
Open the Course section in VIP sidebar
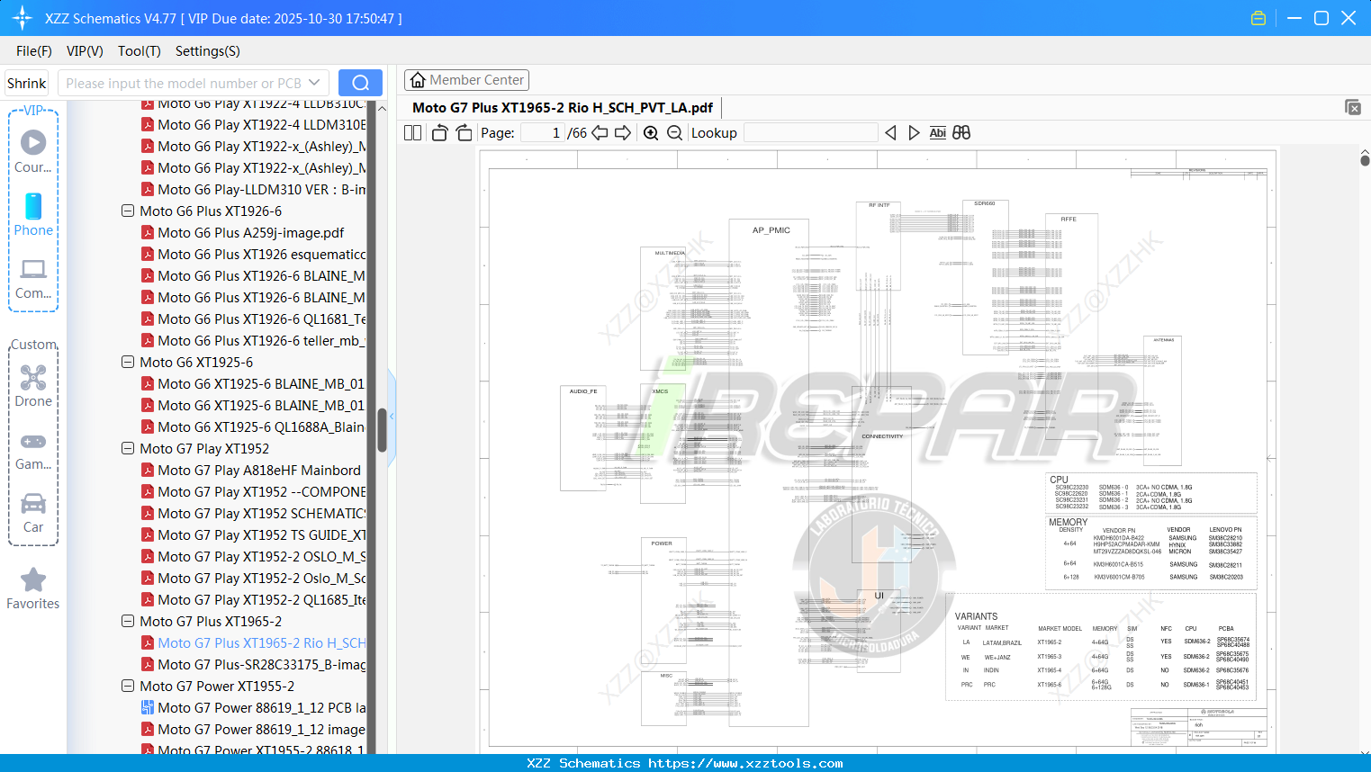[33, 151]
